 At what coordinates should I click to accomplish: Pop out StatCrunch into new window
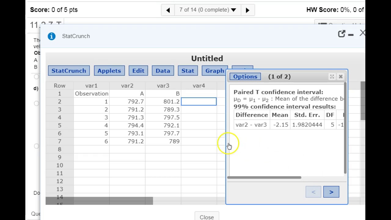[342, 34]
